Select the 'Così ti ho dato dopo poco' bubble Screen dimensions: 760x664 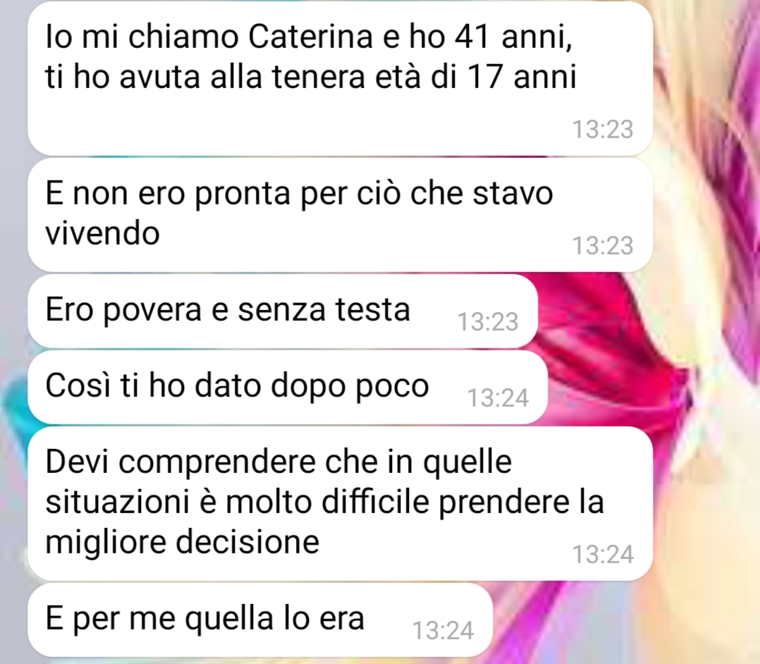288,387
